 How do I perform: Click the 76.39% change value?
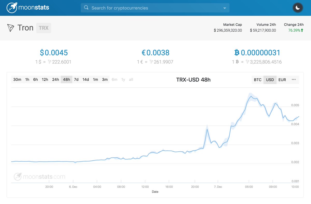(294, 30)
